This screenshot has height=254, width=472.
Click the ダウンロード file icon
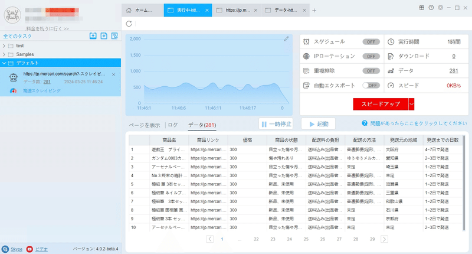point(391,56)
